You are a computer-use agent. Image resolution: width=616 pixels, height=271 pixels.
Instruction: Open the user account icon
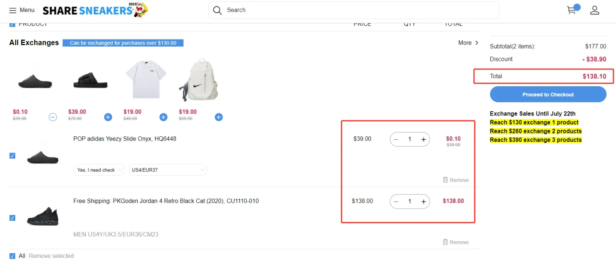point(595,10)
